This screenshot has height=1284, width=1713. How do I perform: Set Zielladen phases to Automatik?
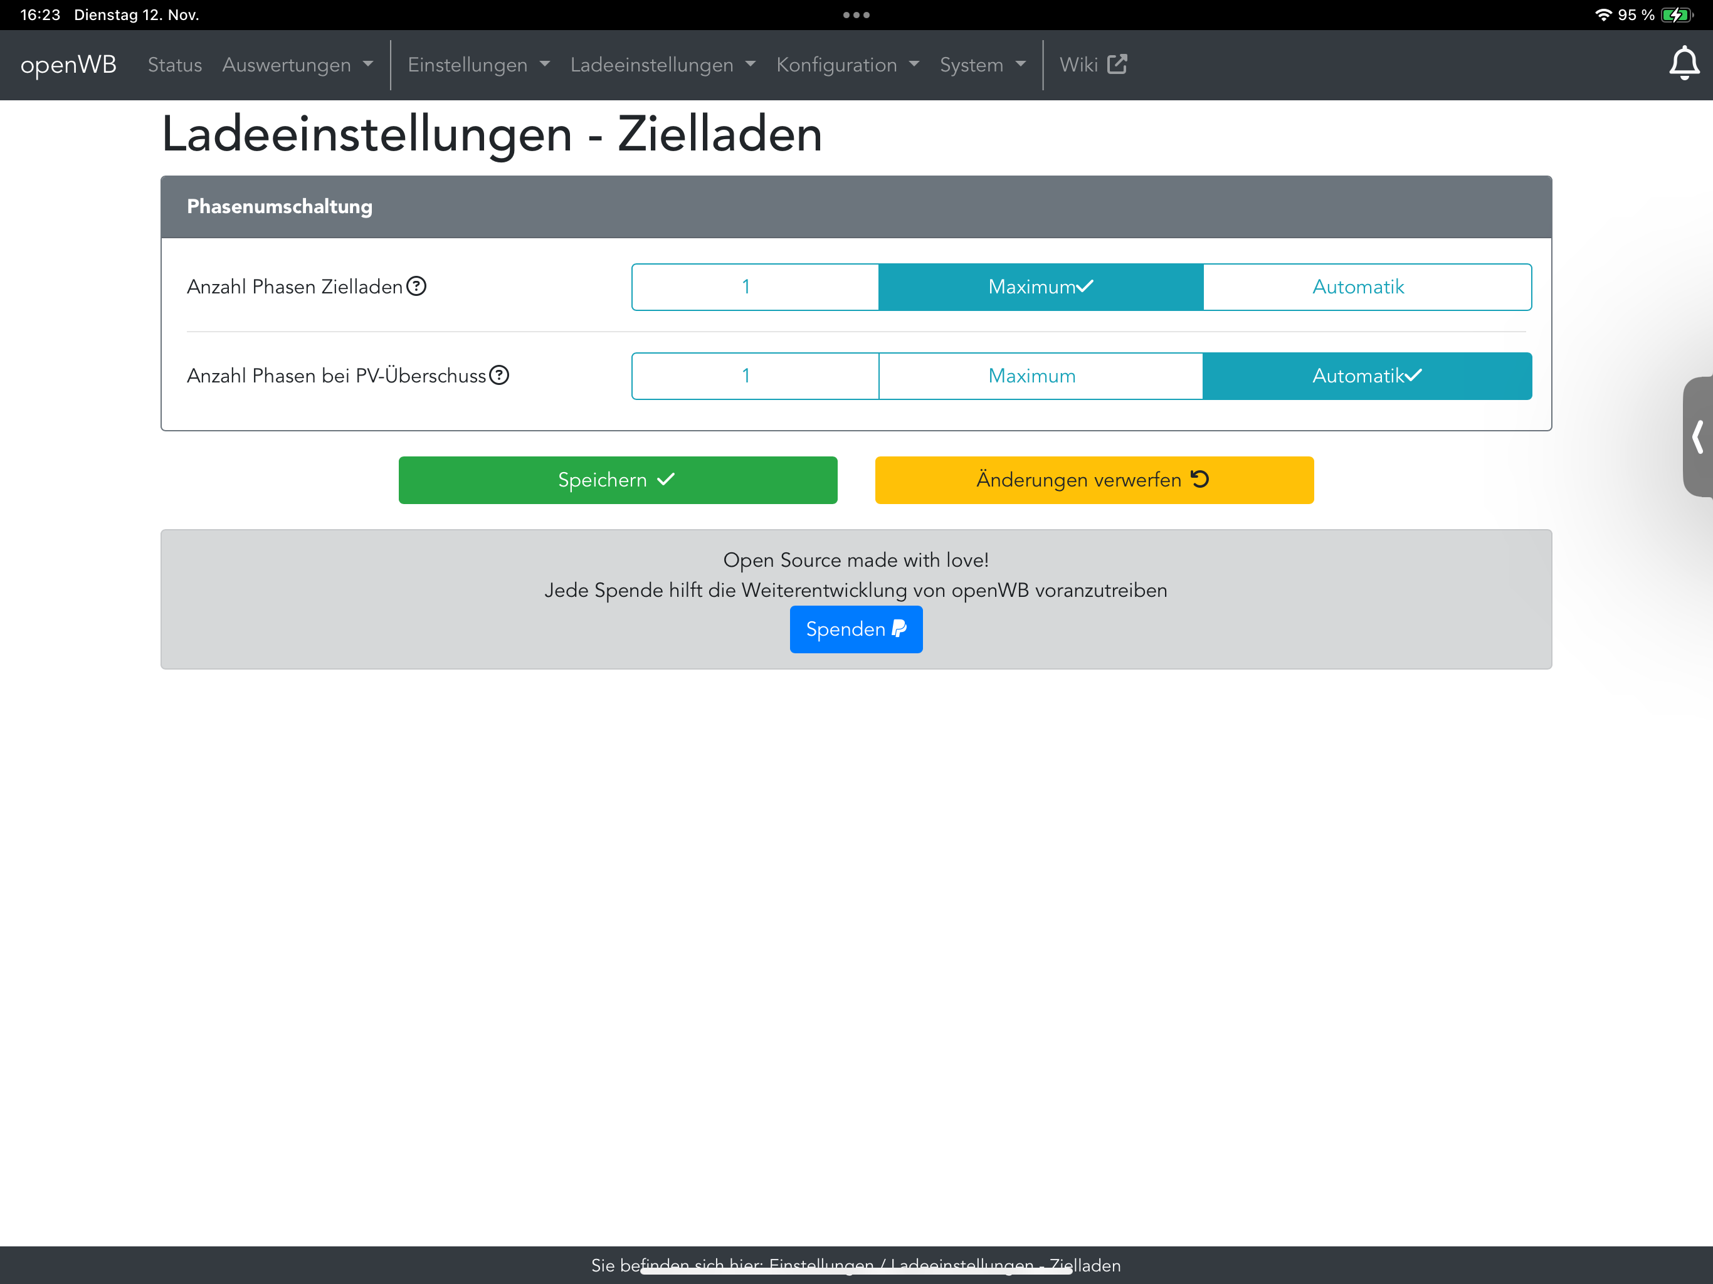[1367, 287]
